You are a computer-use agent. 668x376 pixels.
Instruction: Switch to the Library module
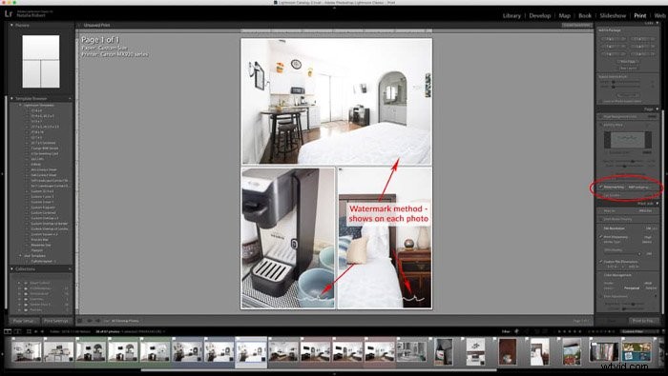[511, 16]
